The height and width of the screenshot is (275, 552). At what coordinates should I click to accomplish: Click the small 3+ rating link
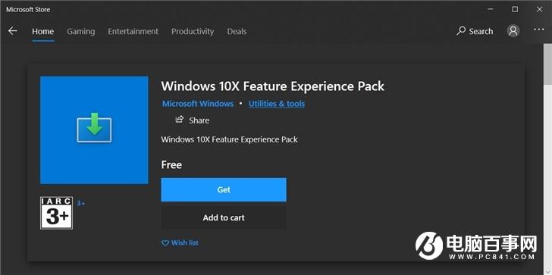click(81, 203)
